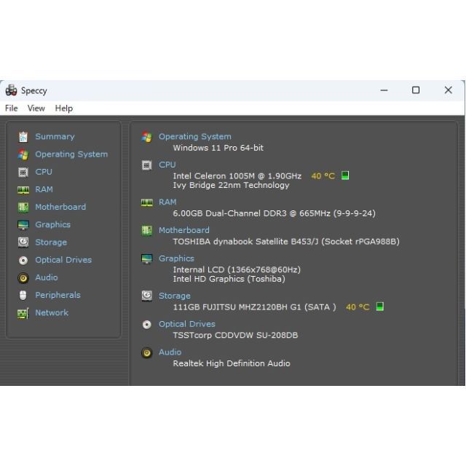466x466 pixels.
Task: Click 'Intel HD Graphics (Toshiba)' text
Action: [x=229, y=279]
